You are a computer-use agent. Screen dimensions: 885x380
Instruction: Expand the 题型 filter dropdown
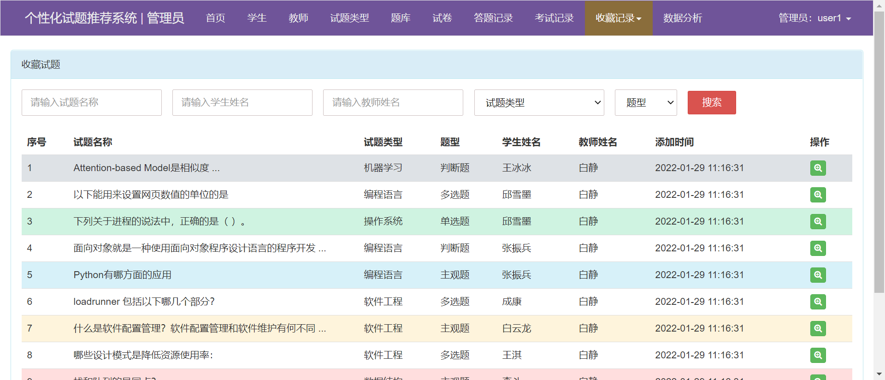coord(646,102)
